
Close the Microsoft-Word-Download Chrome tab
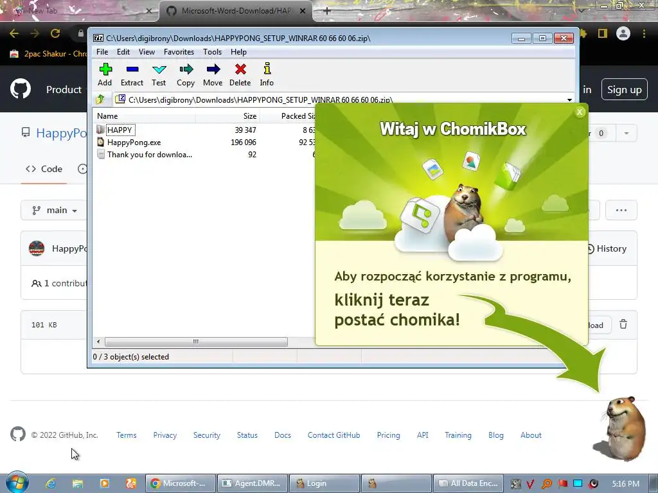pyautogui.click(x=303, y=11)
